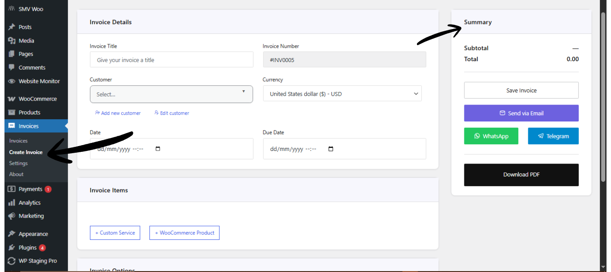Click the Media icon in sidebar
The width and height of the screenshot is (611, 272).
coord(12,41)
